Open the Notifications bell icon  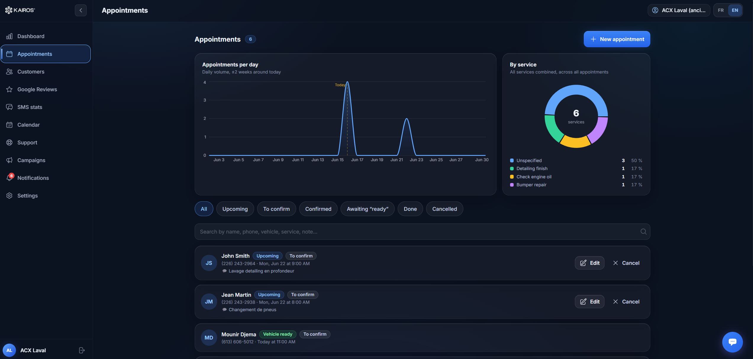[x=9, y=178]
